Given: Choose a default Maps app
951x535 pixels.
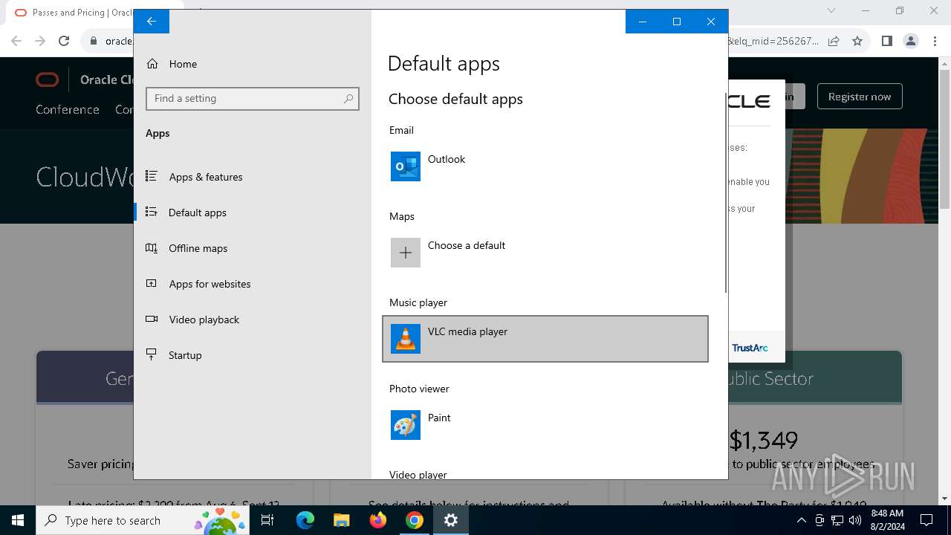Looking at the screenshot, I should 545,253.
